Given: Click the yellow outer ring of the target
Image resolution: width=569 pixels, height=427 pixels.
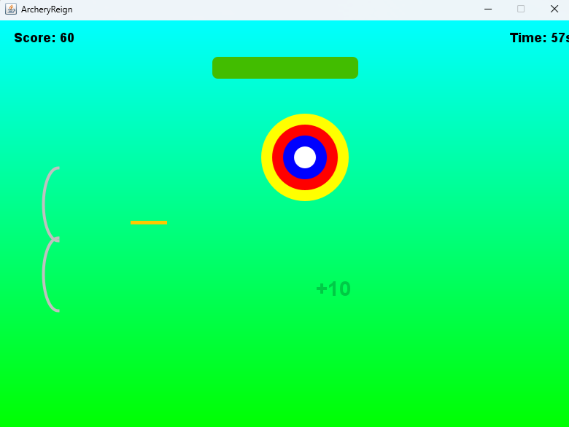Looking at the screenshot, I should point(267,157).
